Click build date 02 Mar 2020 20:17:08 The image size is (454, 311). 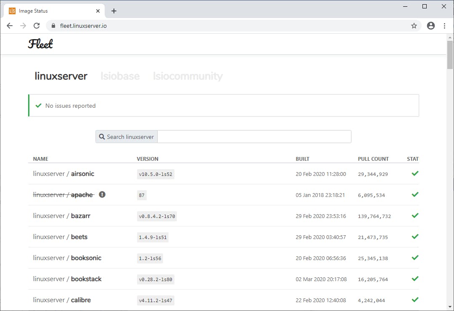(x=321, y=279)
